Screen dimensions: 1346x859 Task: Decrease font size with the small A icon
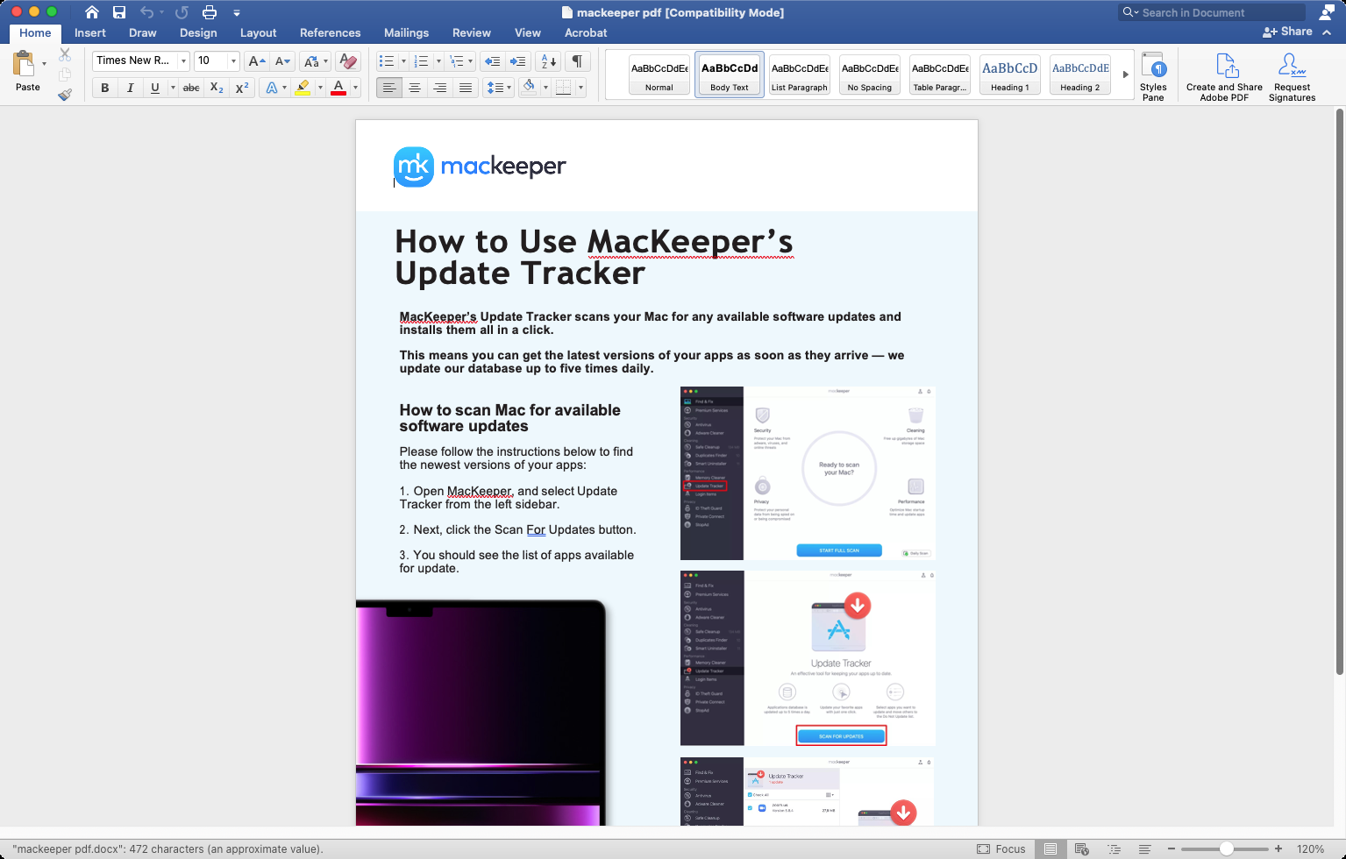(282, 60)
